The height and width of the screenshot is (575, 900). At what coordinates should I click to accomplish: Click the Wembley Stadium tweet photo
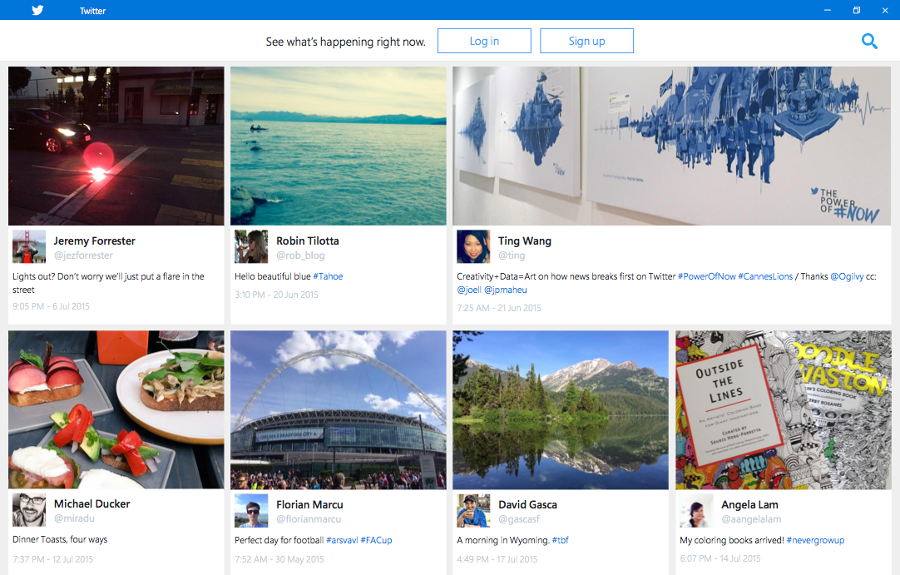[338, 409]
